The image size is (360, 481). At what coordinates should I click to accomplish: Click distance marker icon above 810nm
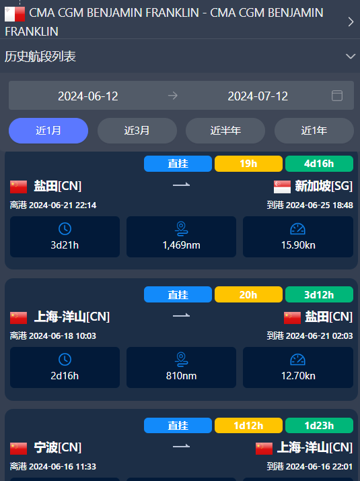(x=182, y=360)
